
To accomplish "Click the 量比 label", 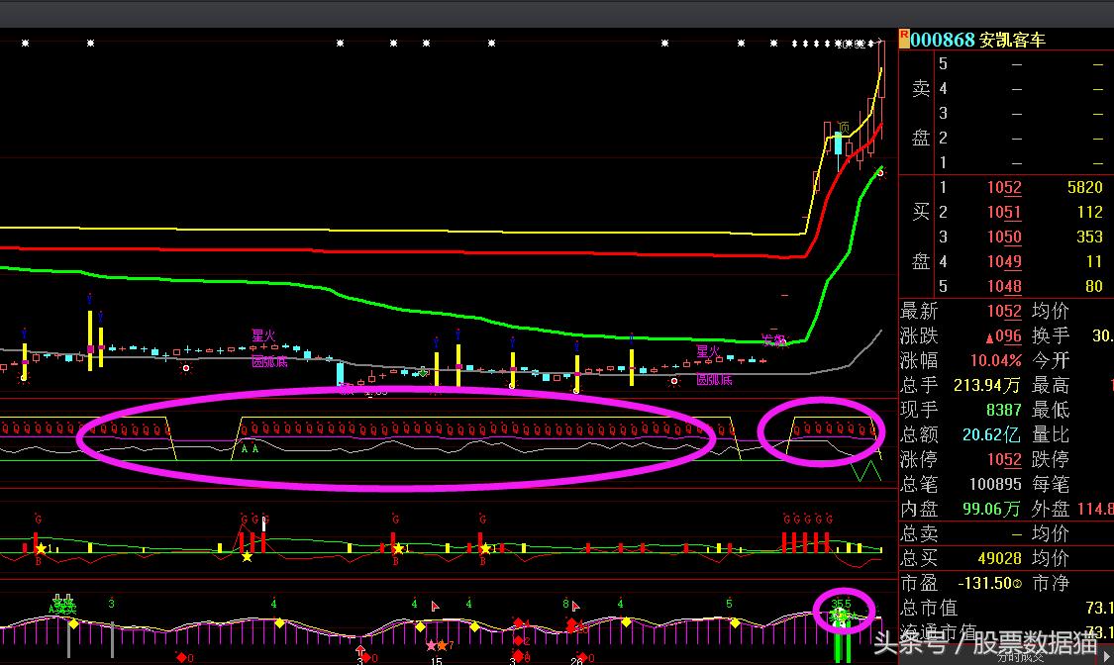I will click(x=1050, y=434).
